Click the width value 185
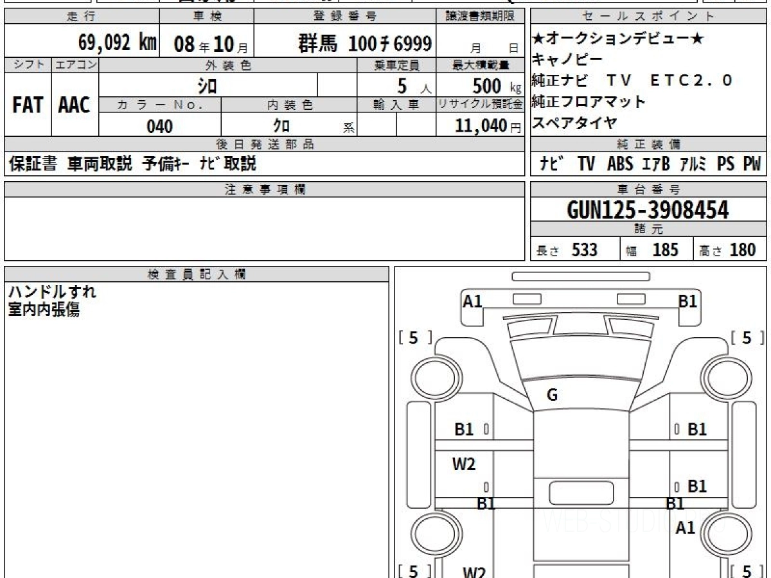Viewport: 771px width, 578px height. click(x=666, y=250)
